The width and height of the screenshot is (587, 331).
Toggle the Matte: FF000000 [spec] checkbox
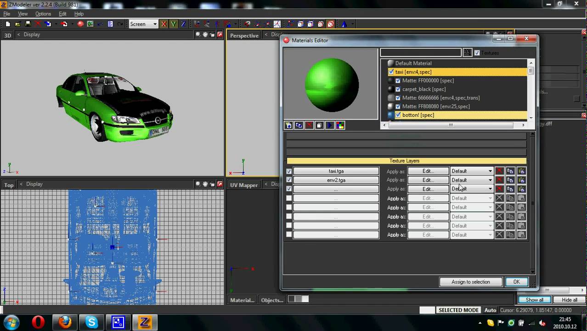tap(398, 80)
